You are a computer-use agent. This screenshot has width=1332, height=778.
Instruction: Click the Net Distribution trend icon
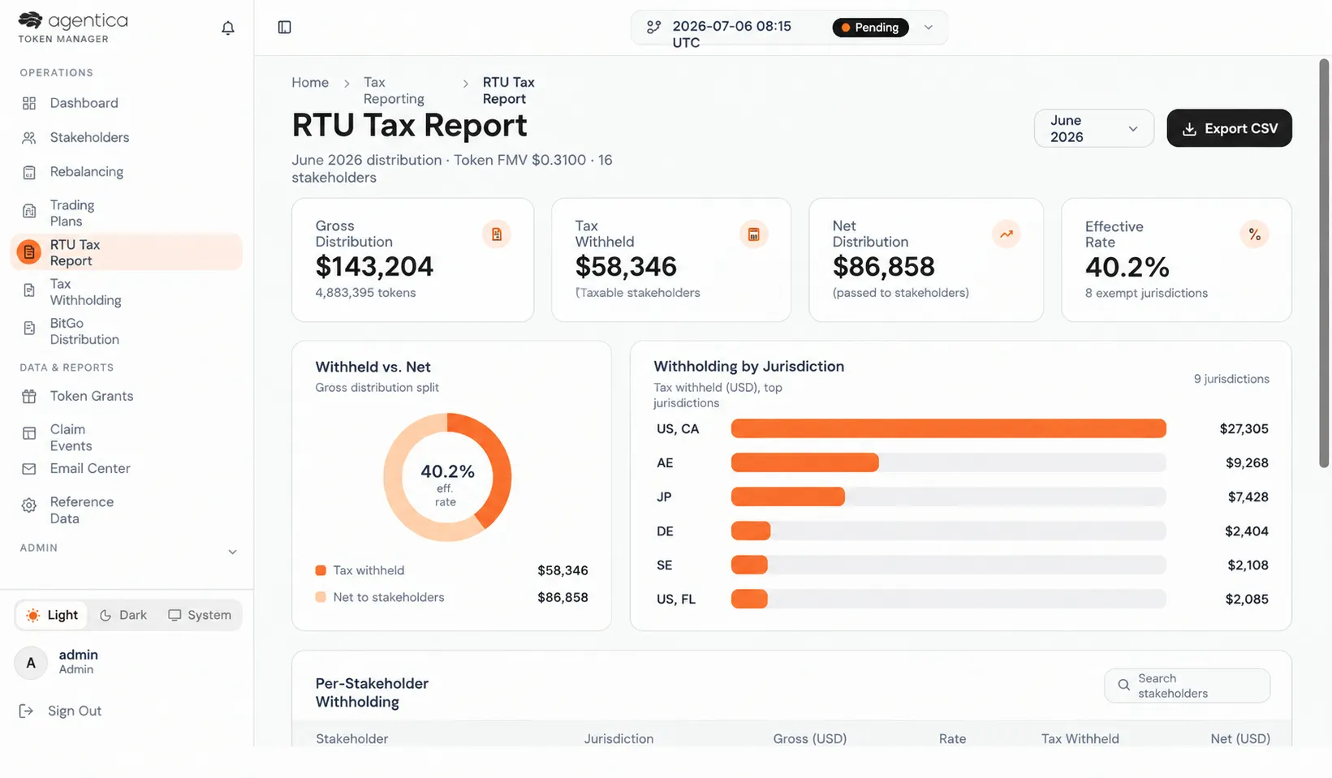(1007, 234)
